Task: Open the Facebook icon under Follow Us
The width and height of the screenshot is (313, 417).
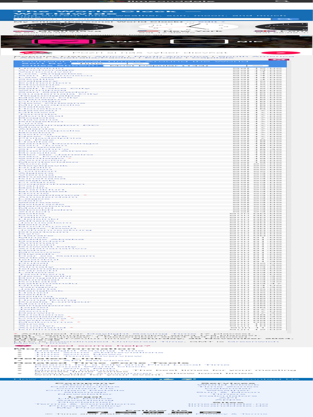Action: 98,413
